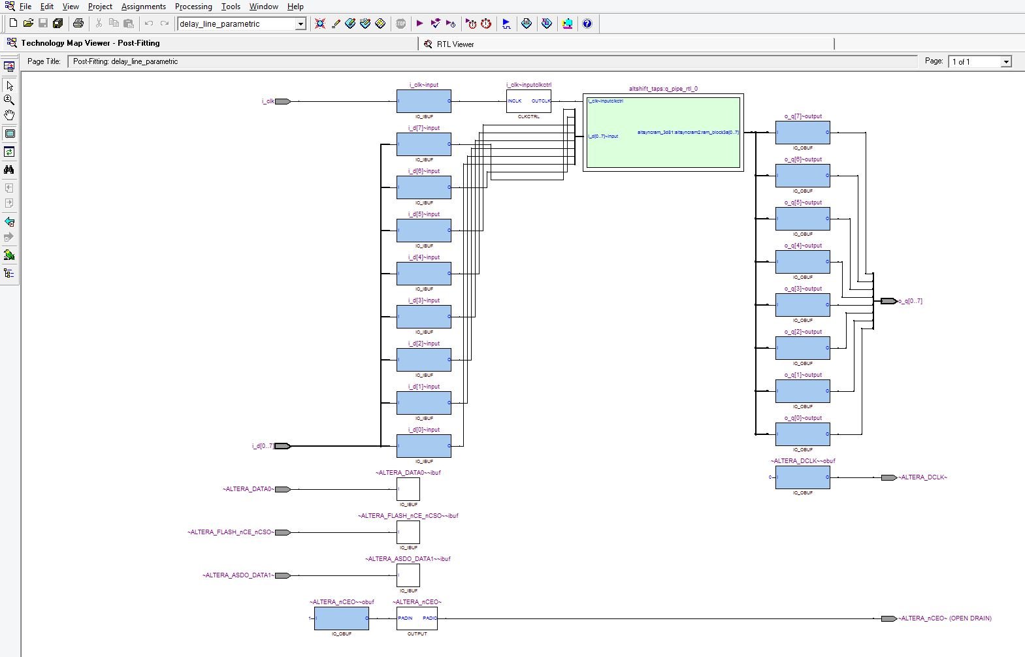The width and height of the screenshot is (1025, 657).
Task: Select the i_d[0]~input buffer block
Action: point(424,446)
